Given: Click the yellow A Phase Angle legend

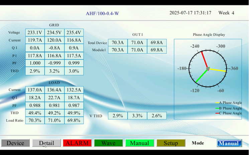Looking at the screenshot, I should (229, 103).
